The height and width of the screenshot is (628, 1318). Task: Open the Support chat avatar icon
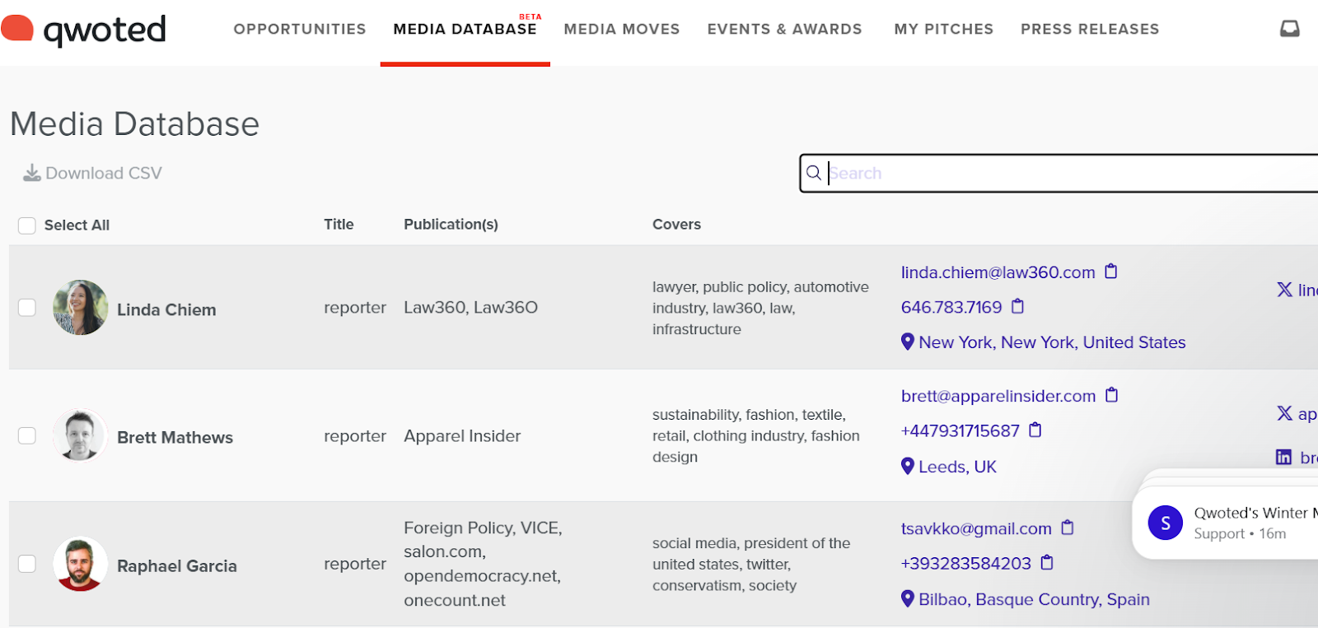point(1166,523)
